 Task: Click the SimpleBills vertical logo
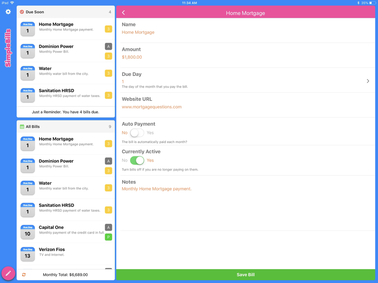pos(8,48)
